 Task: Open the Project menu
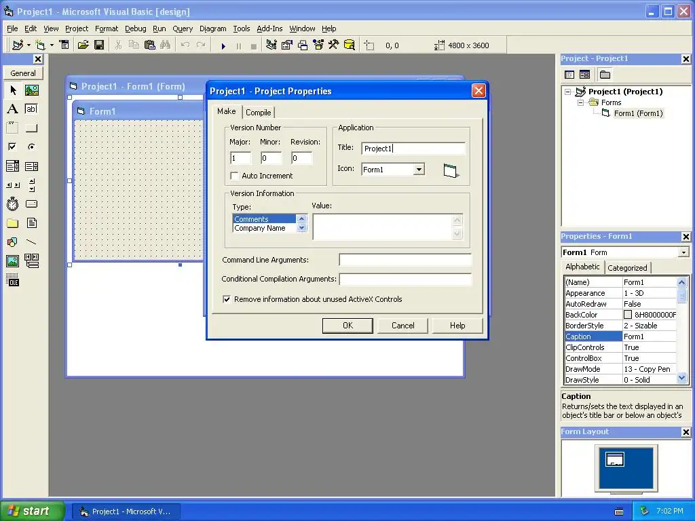coord(77,28)
